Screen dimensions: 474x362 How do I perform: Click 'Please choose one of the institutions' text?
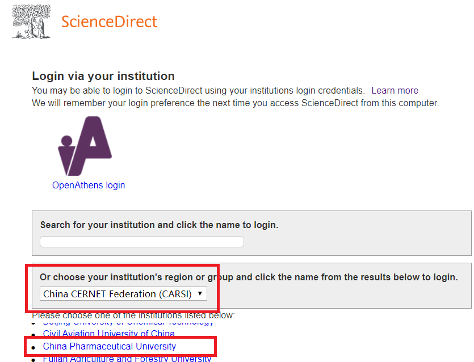133,315
